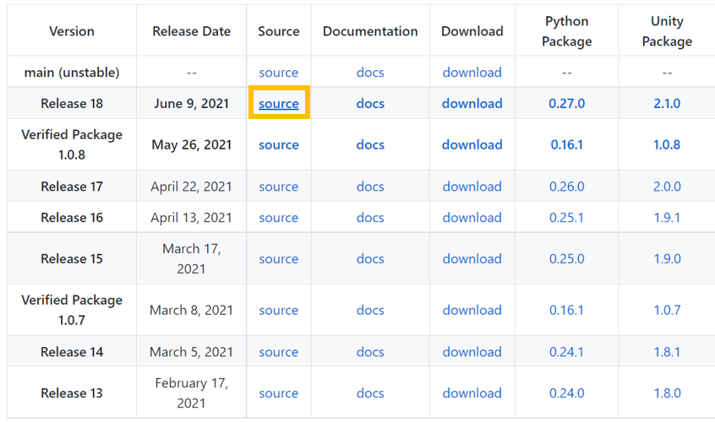Open Release 13 source link
The height and width of the screenshot is (422, 715).
click(x=279, y=392)
